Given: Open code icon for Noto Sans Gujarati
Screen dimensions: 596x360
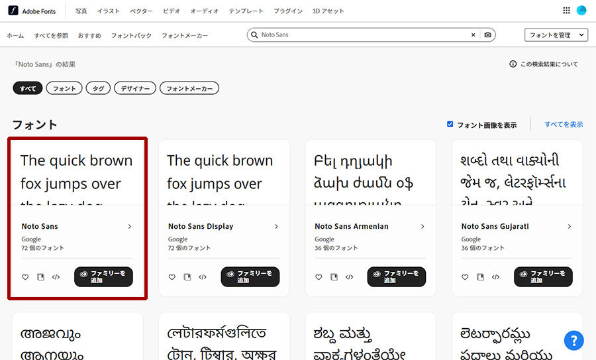Looking at the screenshot, I should 495,277.
